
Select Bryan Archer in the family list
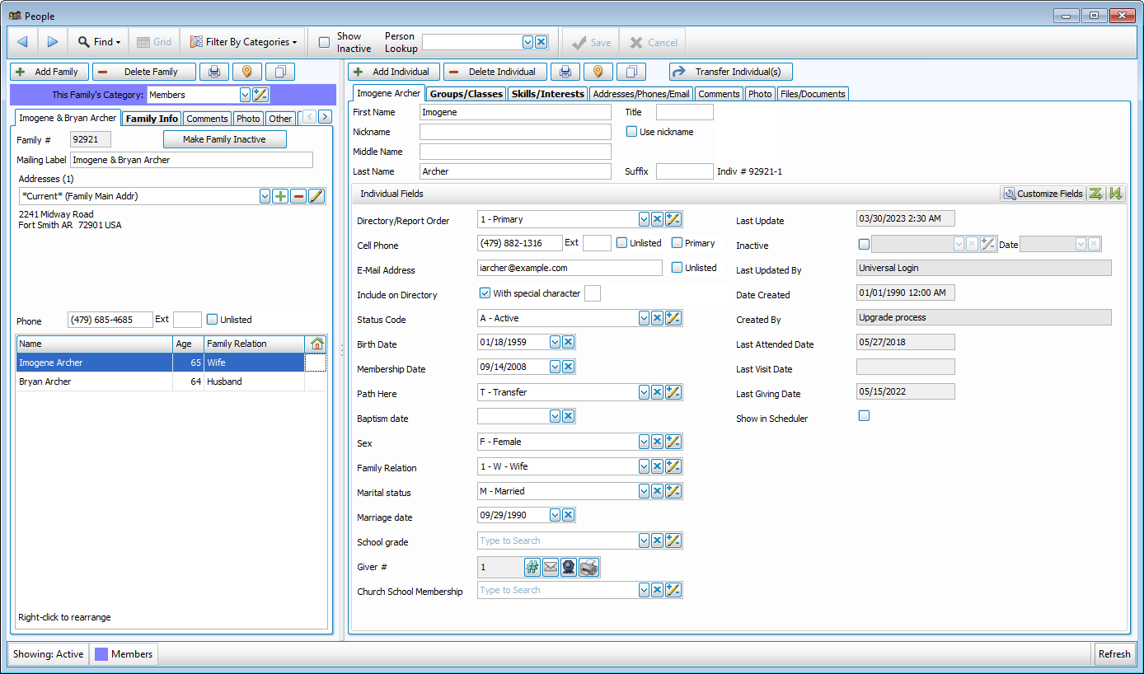click(45, 381)
